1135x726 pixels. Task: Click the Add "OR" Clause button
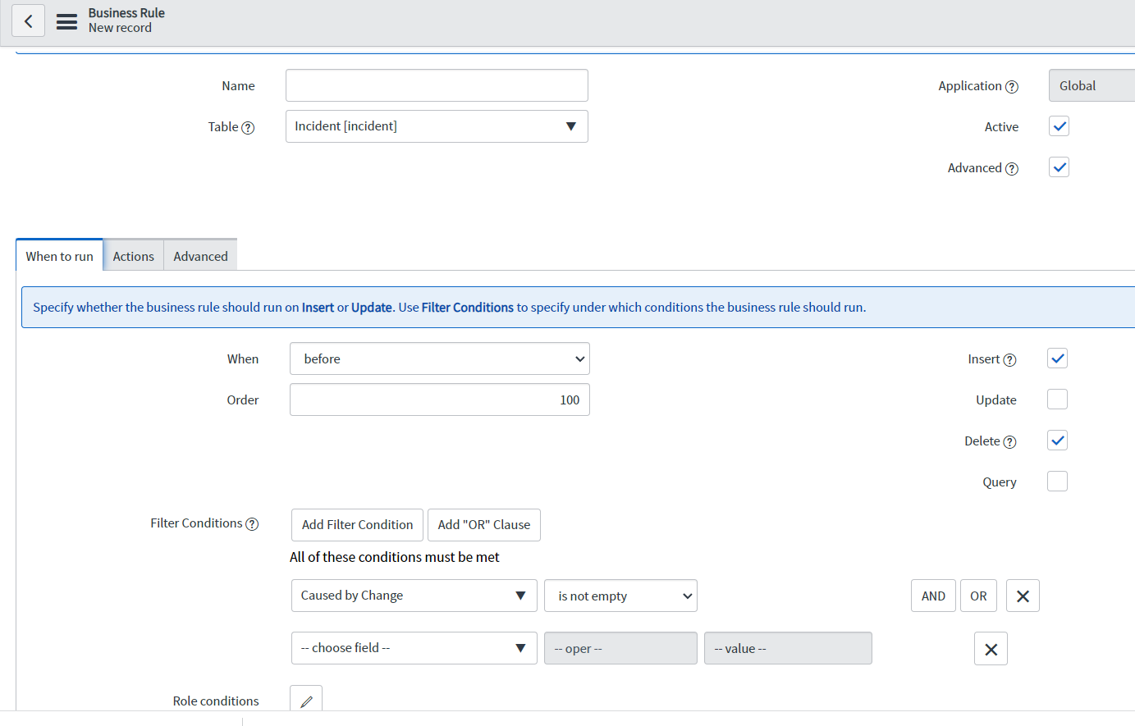[x=483, y=524]
